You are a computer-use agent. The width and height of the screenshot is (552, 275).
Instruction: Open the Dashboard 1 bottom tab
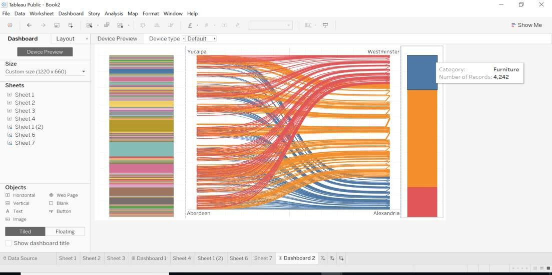tap(149, 258)
